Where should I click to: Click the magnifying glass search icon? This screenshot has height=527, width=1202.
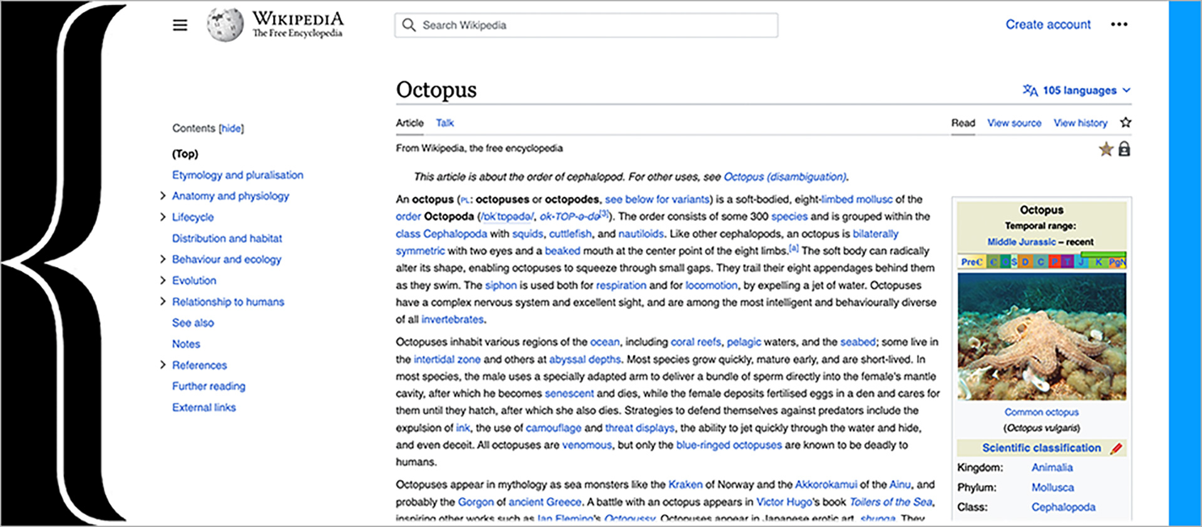click(409, 25)
